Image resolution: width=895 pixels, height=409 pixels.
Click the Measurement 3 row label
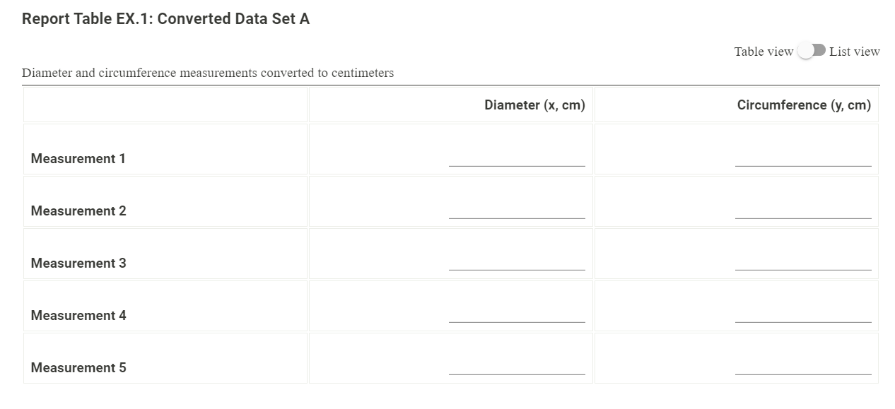pyautogui.click(x=78, y=263)
